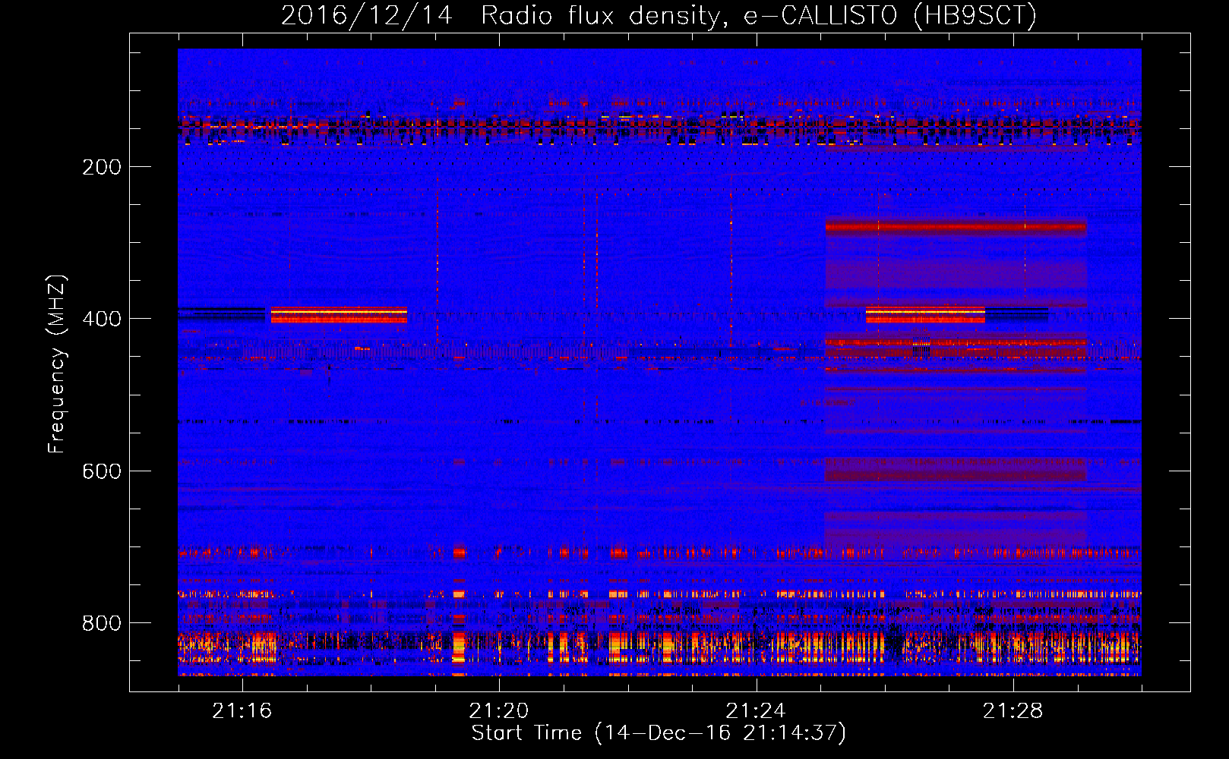1229x759 pixels.
Task: Click the '21:20' time tick label
Action: point(499,711)
